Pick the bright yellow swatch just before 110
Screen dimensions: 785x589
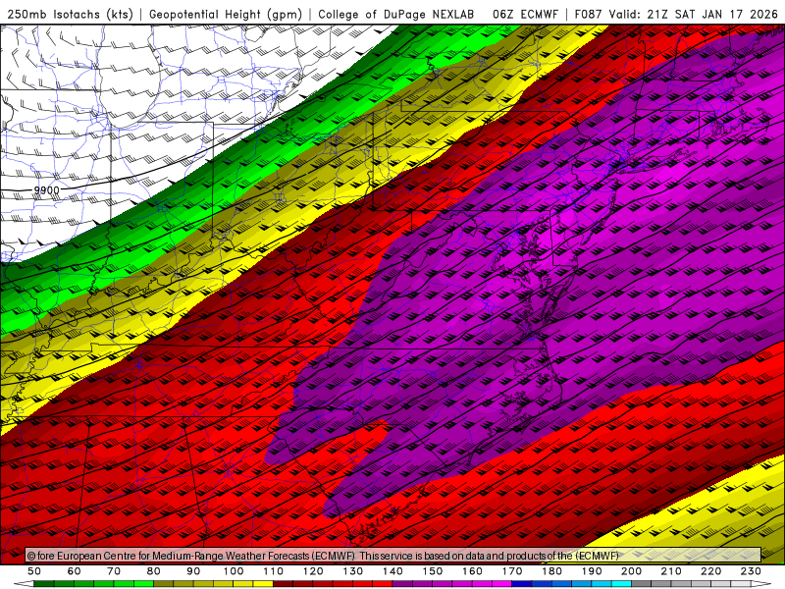point(263,584)
